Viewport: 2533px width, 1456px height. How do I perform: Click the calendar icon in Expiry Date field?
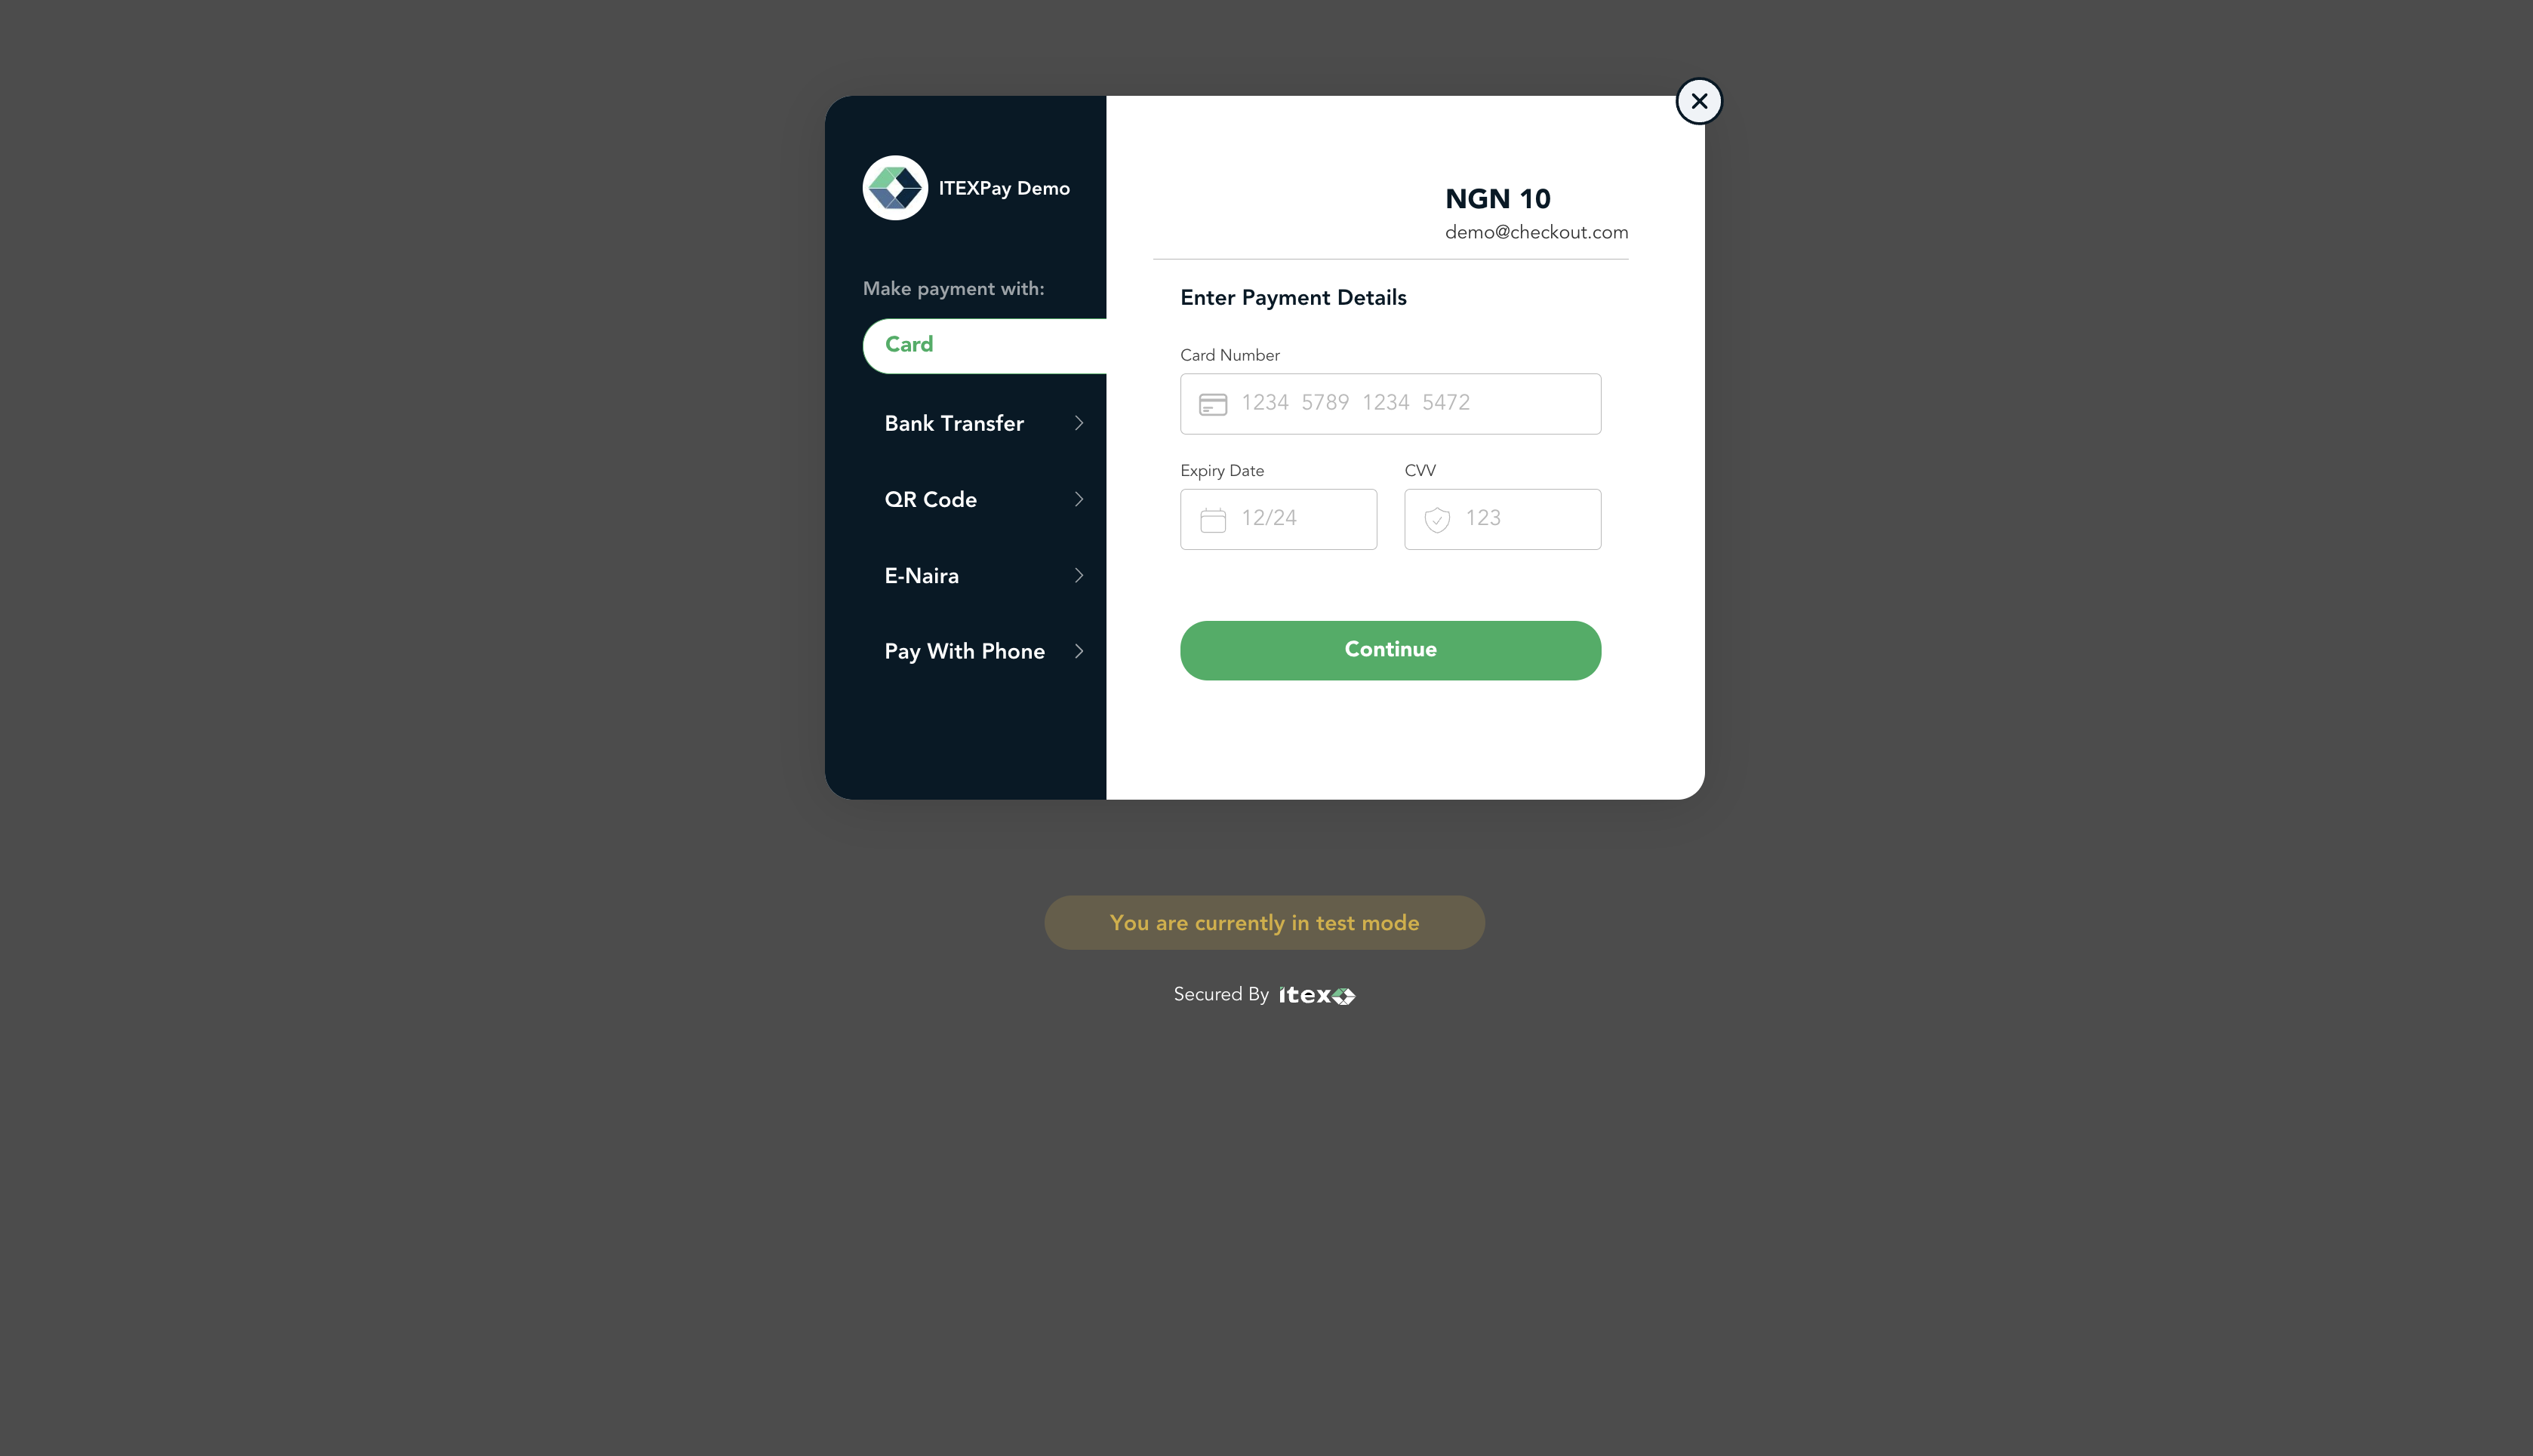coord(1213,518)
